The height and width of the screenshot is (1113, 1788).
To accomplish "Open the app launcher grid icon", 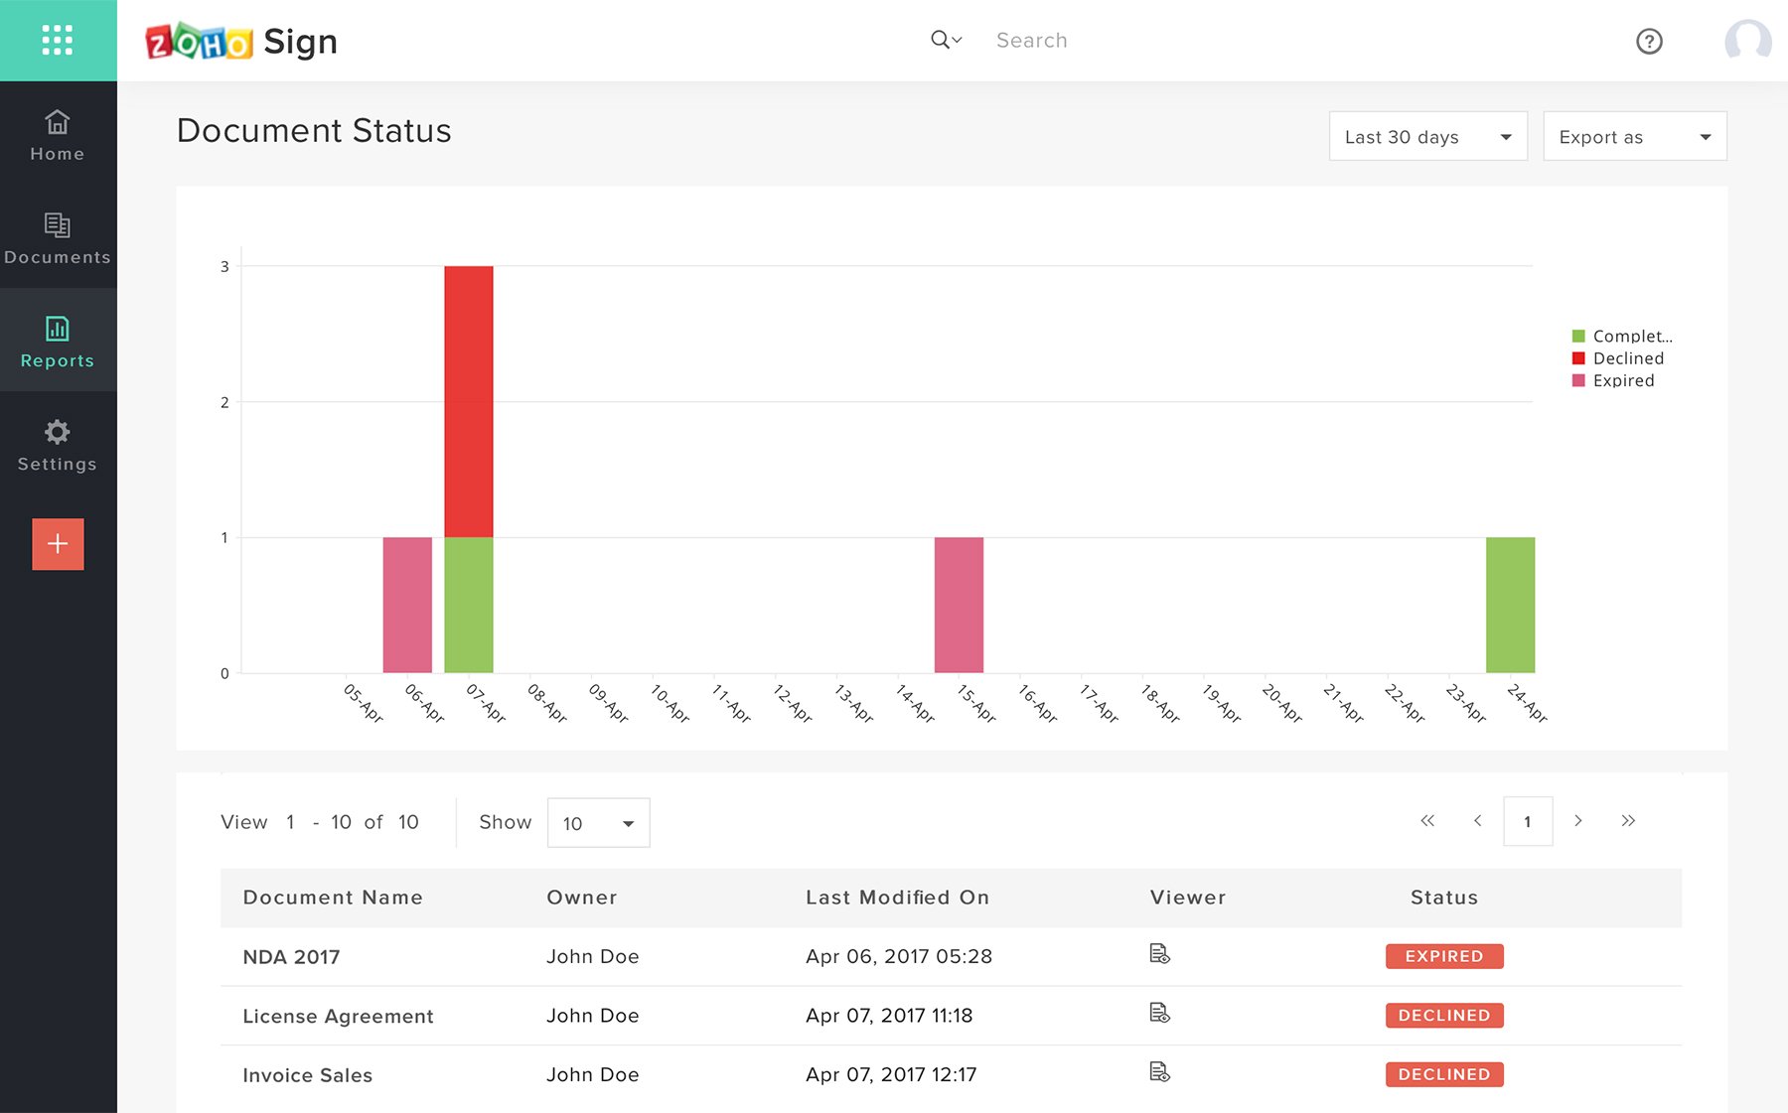I will coord(58,41).
